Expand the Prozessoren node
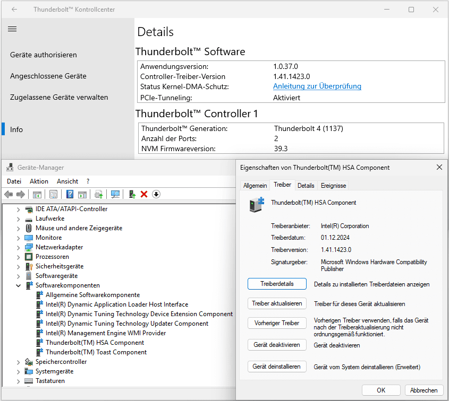The width and height of the screenshot is (449, 401). (x=18, y=257)
